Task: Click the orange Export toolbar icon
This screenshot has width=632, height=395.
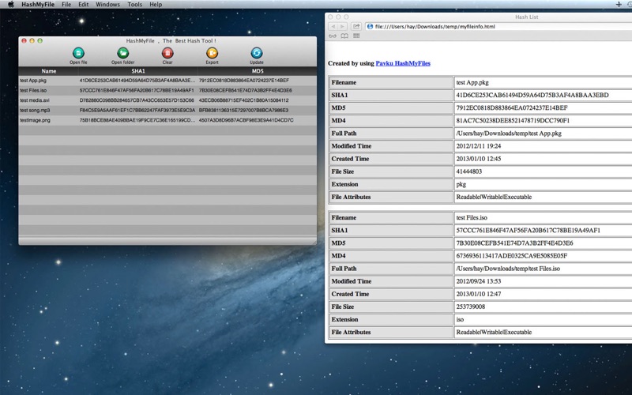Action: pos(212,53)
